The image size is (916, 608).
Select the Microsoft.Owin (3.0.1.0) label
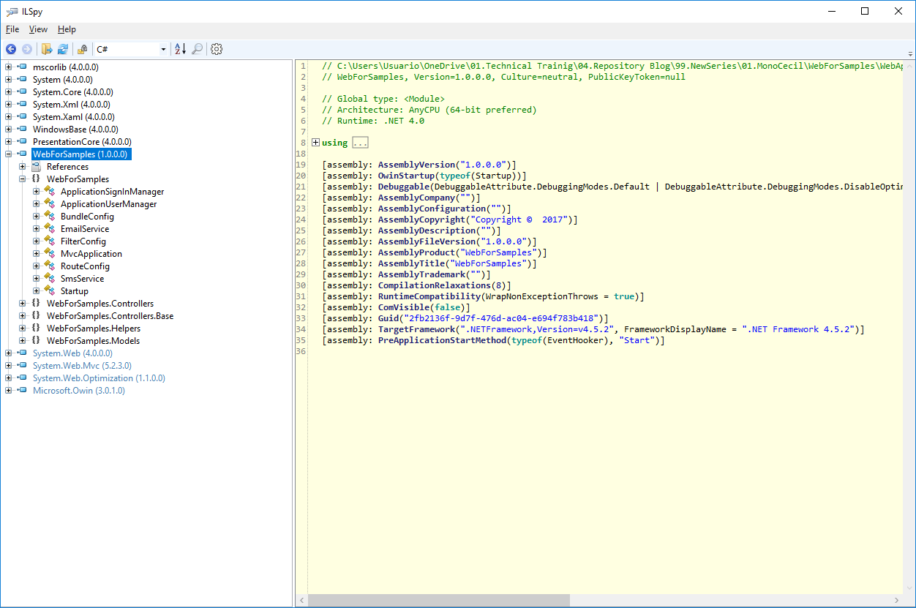pyautogui.click(x=79, y=391)
